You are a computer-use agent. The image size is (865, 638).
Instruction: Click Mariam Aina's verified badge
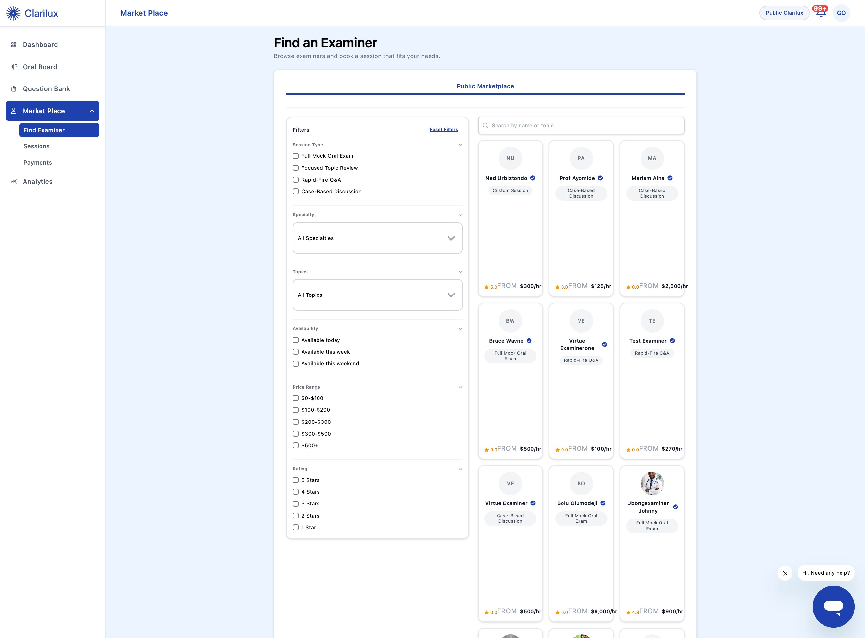click(670, 178)
